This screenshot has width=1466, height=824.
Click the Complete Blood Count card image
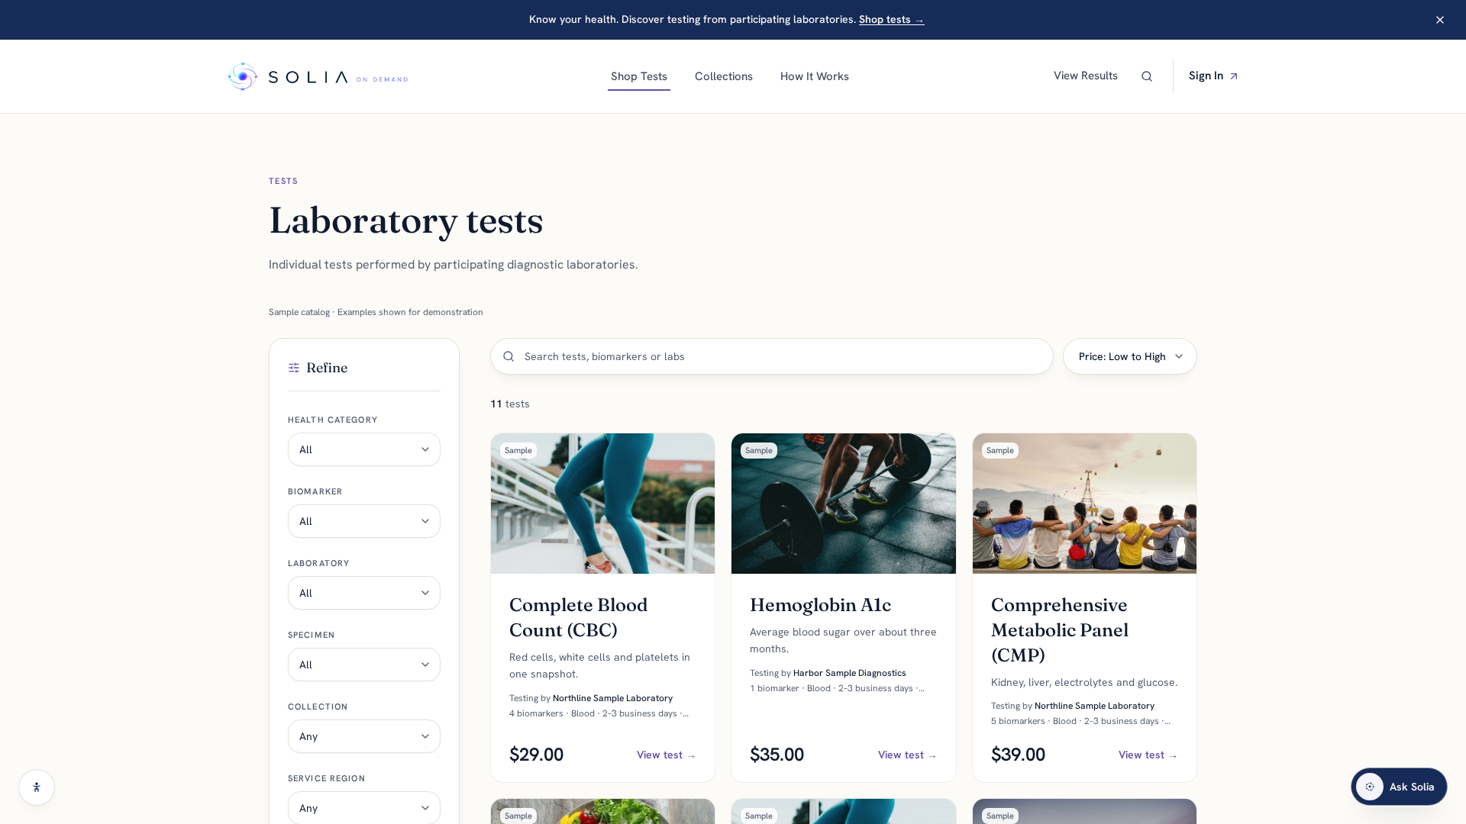click(x=603, y=504)
